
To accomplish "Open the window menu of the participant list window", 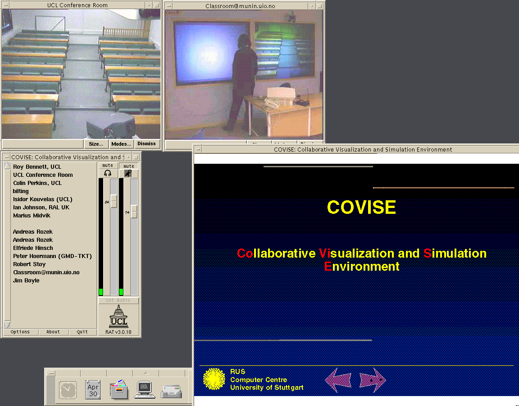I will pos(6,157).
